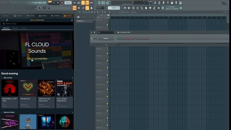Screen dimensions: 231x130
Task: Open the TOOLS menu
Action: (40, 3)
